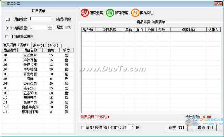Toggle 新增加菜单同时打印到后厨 checkbox
Viewport: 224px width, 137px height.
tap(82, 128)
